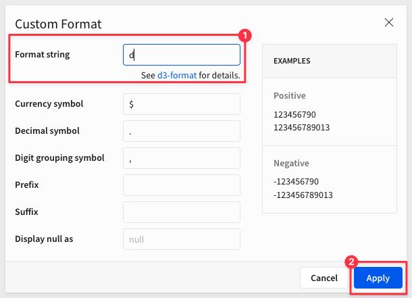Focus the Decimal symbol field
This screenshot has height=298, width=412.
pos(182,131)
